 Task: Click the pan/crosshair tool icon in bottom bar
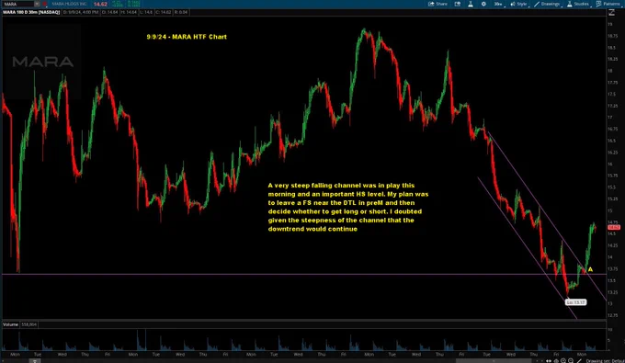(556, 360)
